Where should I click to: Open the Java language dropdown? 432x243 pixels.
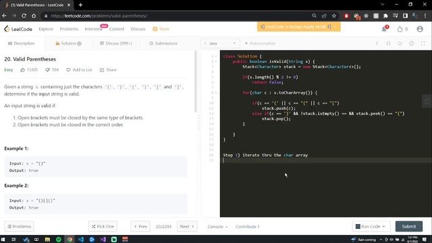pos(220,43)
